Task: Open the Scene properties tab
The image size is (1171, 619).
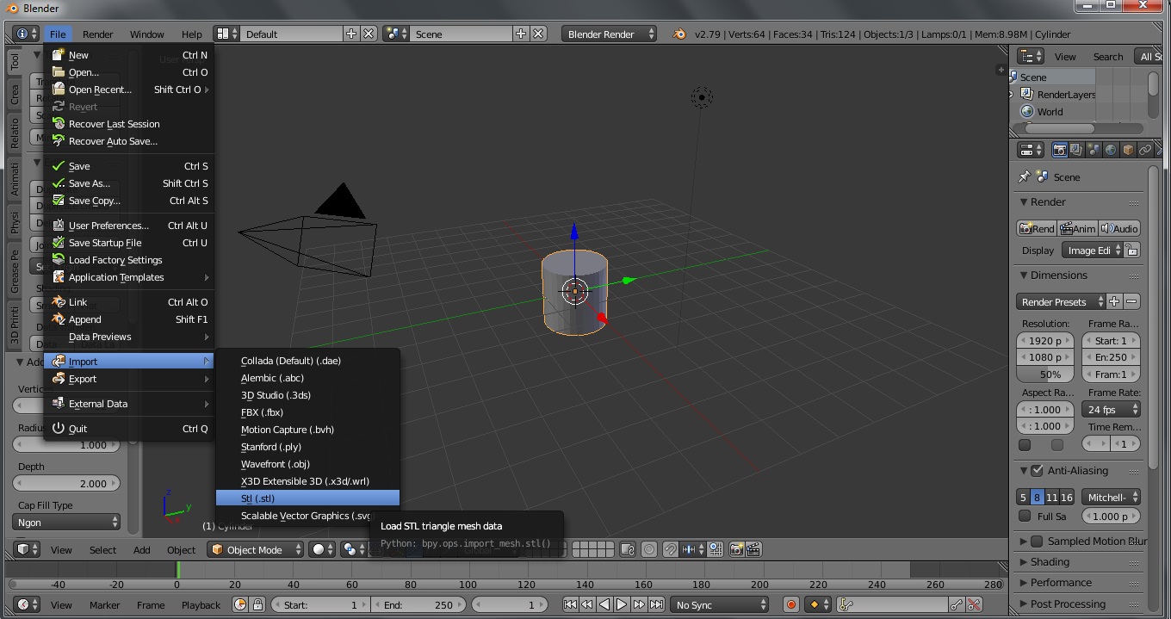Action: [1094, 150]
